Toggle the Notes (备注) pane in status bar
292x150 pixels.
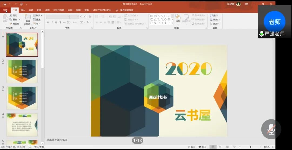click(191, 147)
